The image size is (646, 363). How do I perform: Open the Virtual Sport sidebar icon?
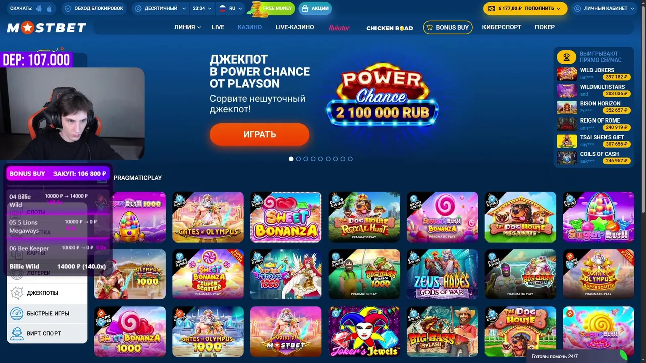pos(17,334)
